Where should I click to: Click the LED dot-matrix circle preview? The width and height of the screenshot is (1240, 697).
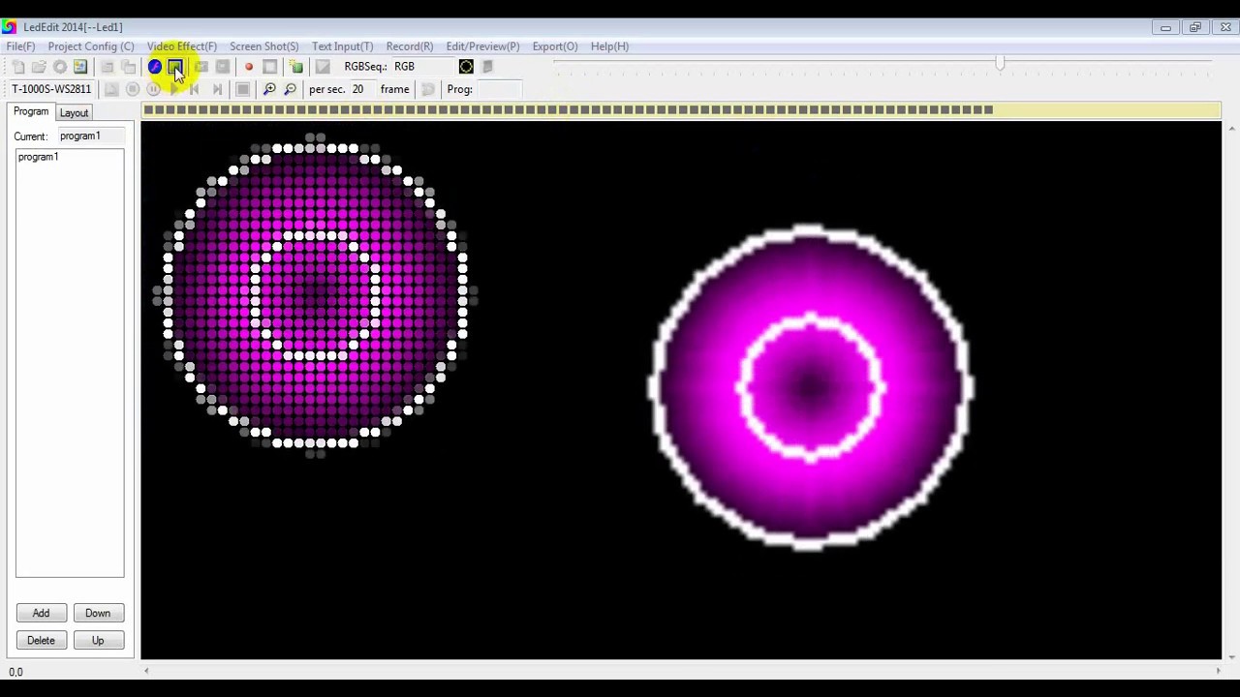point(315,296)
